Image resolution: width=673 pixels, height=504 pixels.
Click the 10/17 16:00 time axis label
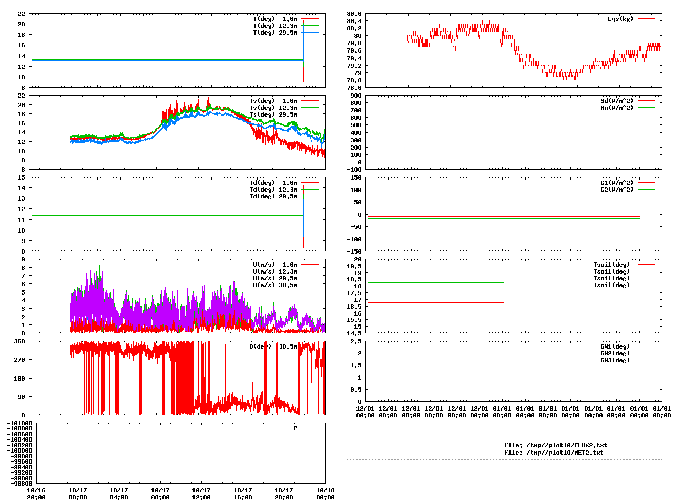coord(243,493)
